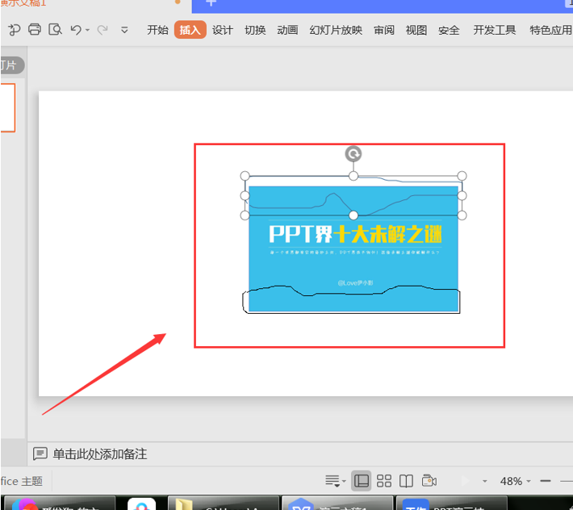Click the undo arrow icon
The width and height of the screenshot is (573, 510).
(76, 30)
